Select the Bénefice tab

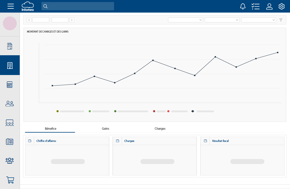(50, 129)
